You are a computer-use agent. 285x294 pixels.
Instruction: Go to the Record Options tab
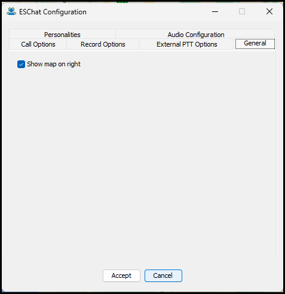tap(103, 44)
